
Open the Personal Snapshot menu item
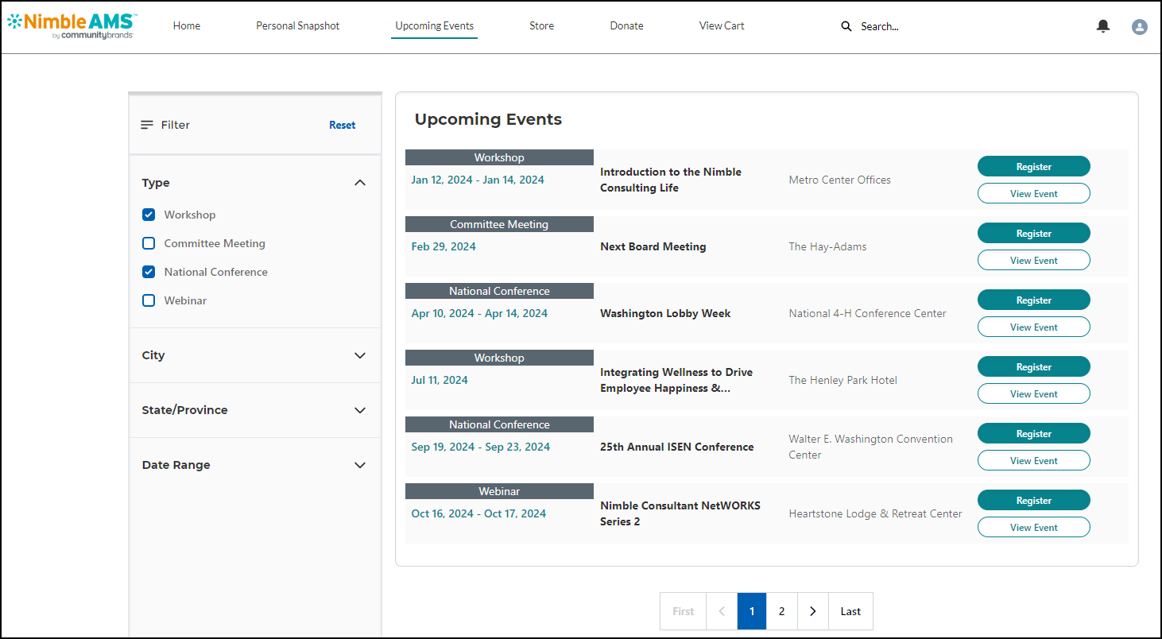(297, 26)
